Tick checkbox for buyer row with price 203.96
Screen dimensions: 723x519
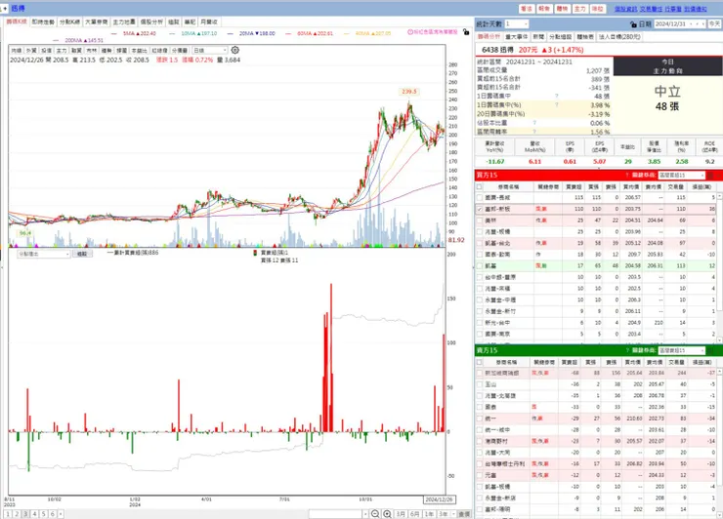480,231
